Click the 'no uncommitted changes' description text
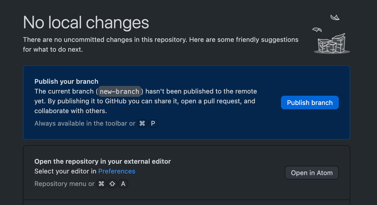This screenshot has height=205, width=377. (161, 45)
